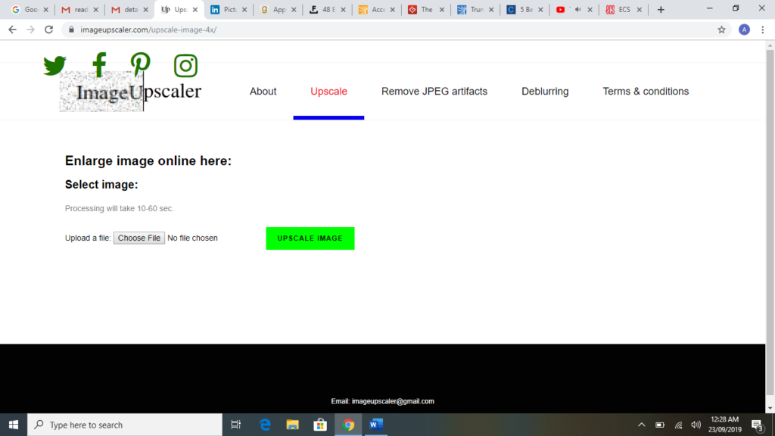The image size is (775, 436).
Task: View site info via the padlock icon
Action: pos(71,30)
